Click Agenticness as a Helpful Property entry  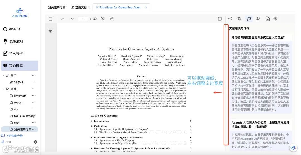tap(117, 140)
